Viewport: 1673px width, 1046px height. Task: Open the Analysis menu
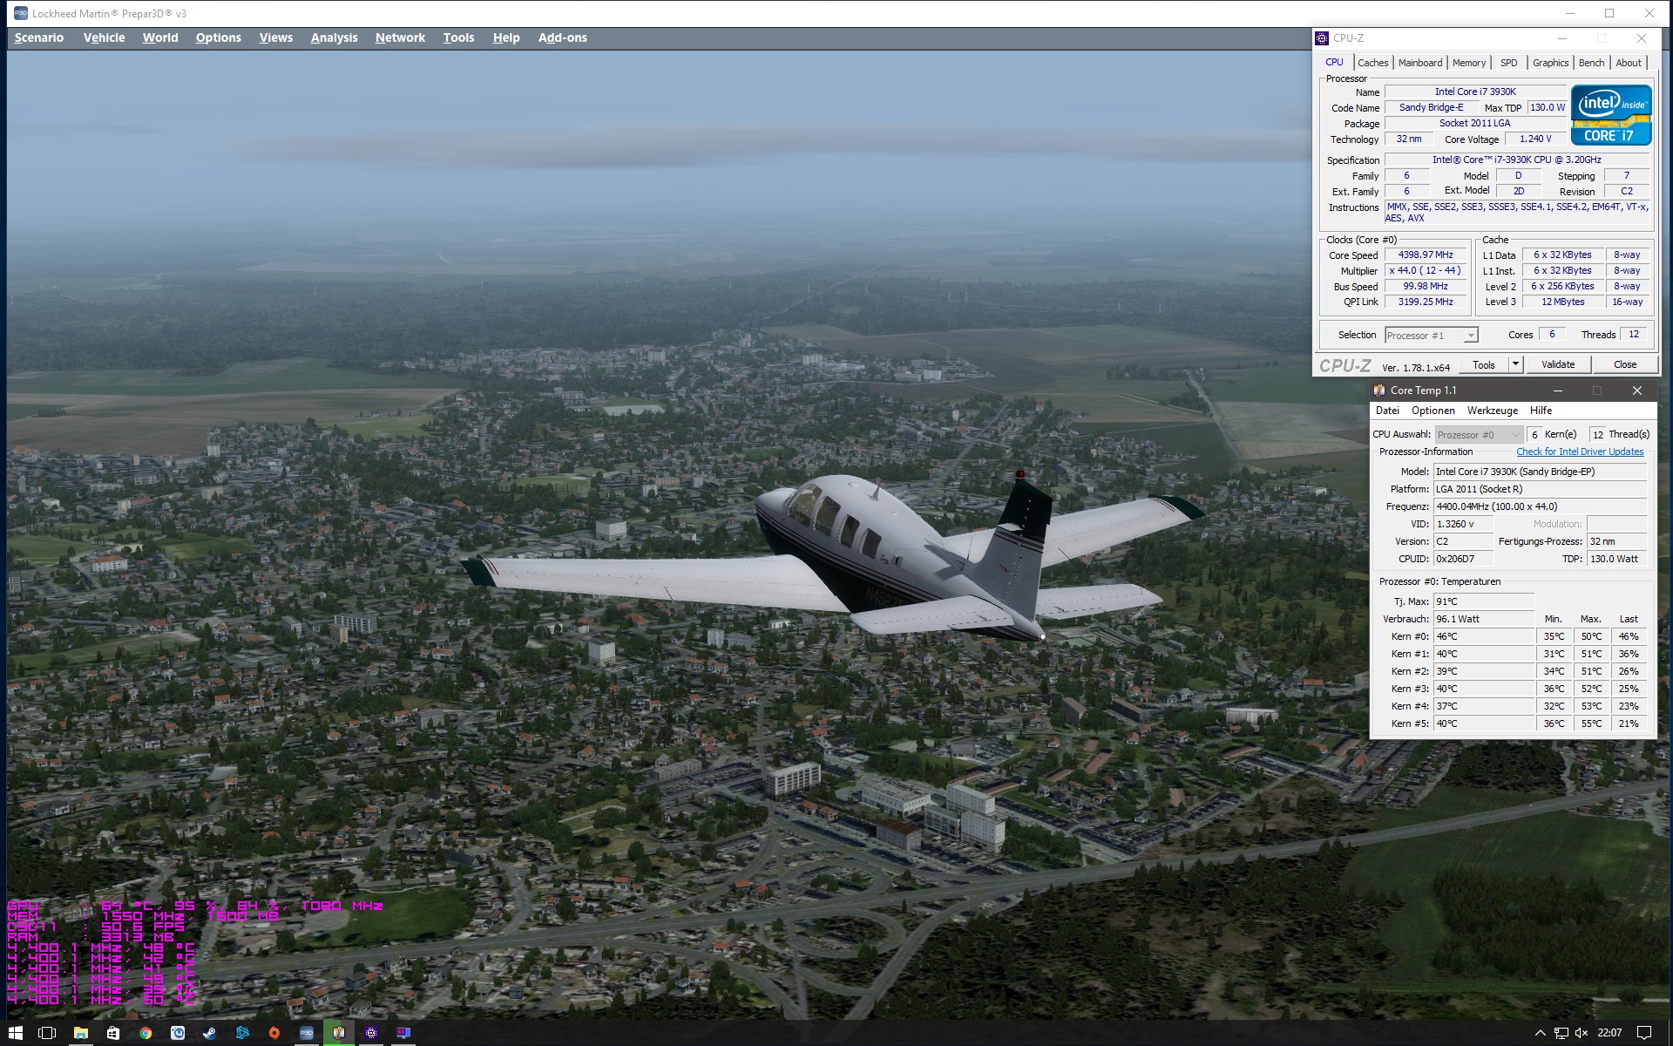[334, 37]
